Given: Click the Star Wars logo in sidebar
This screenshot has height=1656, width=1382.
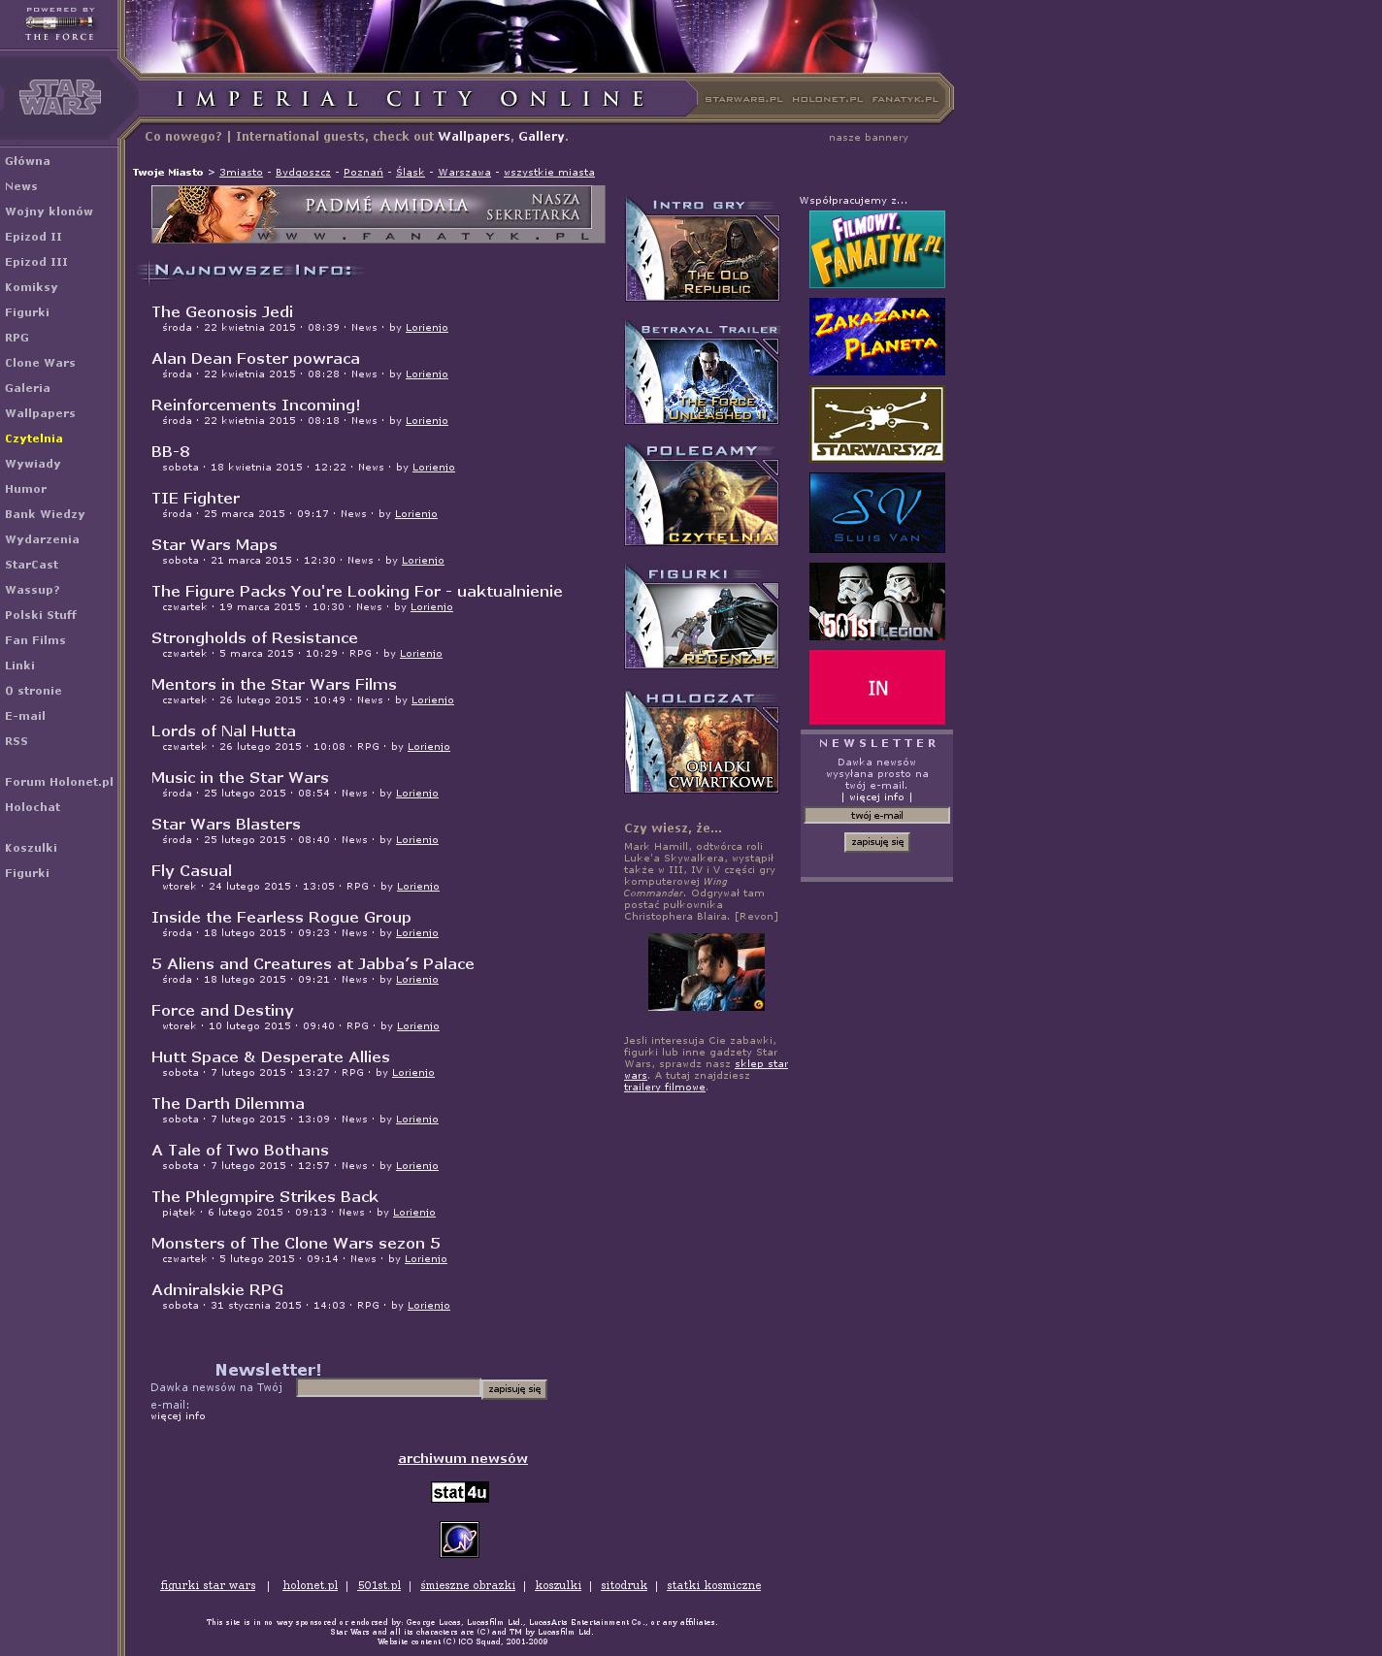Looking at the screenshot, I should (59, 97).
